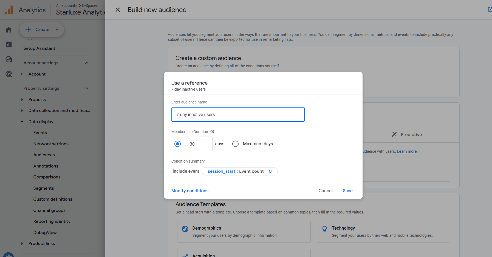Click the All accounts breadcrumb
This screenshot has width=492, height=257.
[x=67, y=5]
